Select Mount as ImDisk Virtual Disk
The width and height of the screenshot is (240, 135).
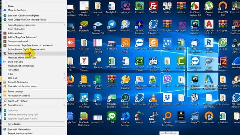pyautogui.click(x=34, y=58)
